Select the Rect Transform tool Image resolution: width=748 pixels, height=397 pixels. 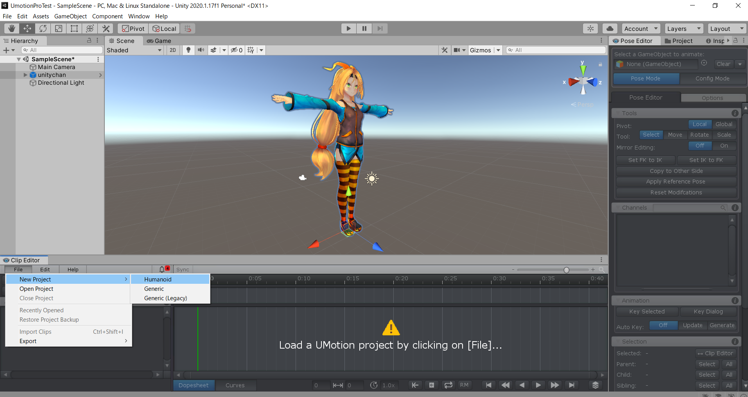pos(74,28)
